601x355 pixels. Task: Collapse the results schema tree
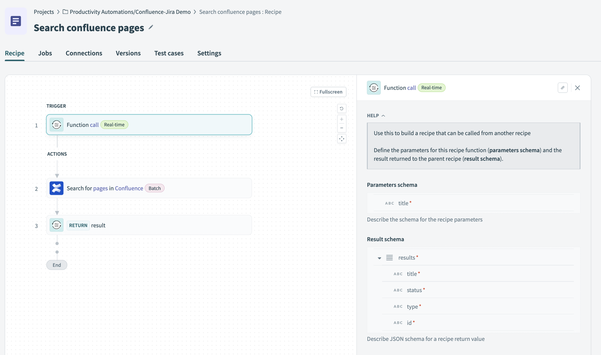[x=379, y=258]
